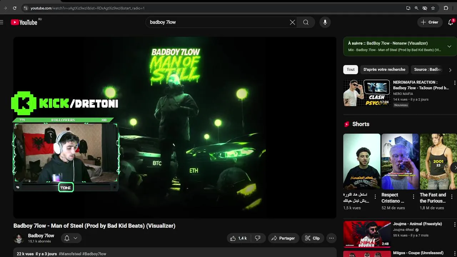Click the 1,8 M de vues text
457x257 pixels.
(x=432, y=208)
